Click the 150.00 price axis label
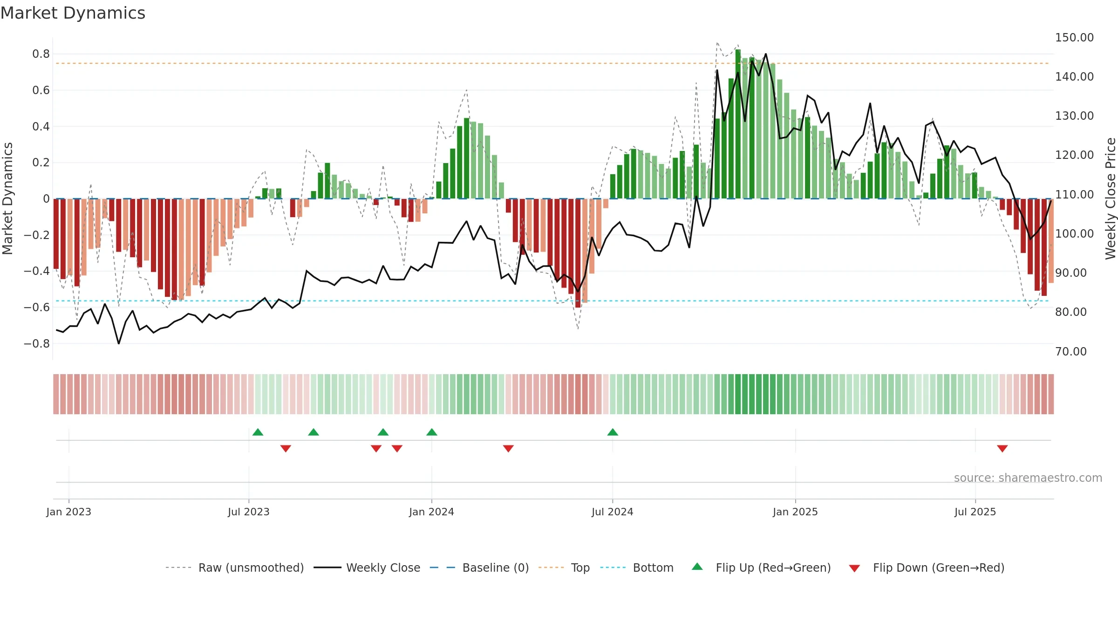The image size is (1118, 629). click(x=1075, y=37)
